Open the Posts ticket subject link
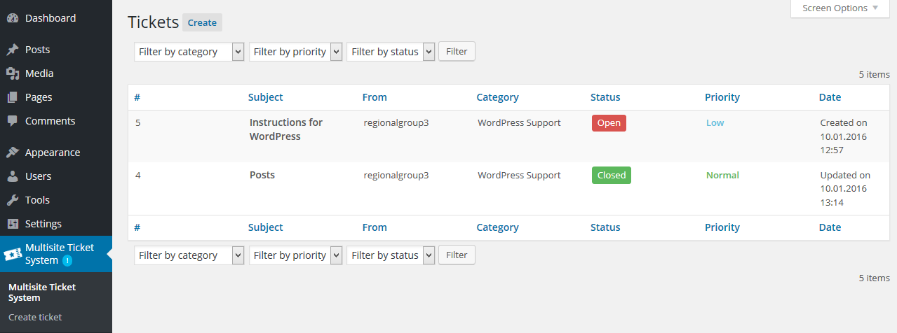 tap(262, 175)
